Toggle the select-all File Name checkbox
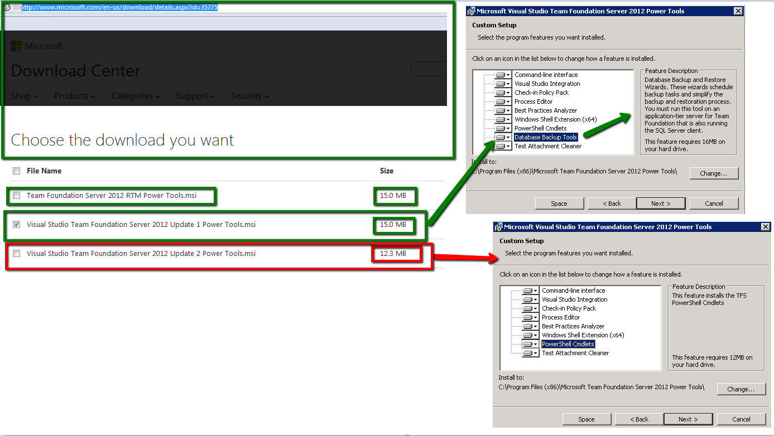The height and width of the screenshot is (436, 774). pyautogui.click(x=17, y=171)
